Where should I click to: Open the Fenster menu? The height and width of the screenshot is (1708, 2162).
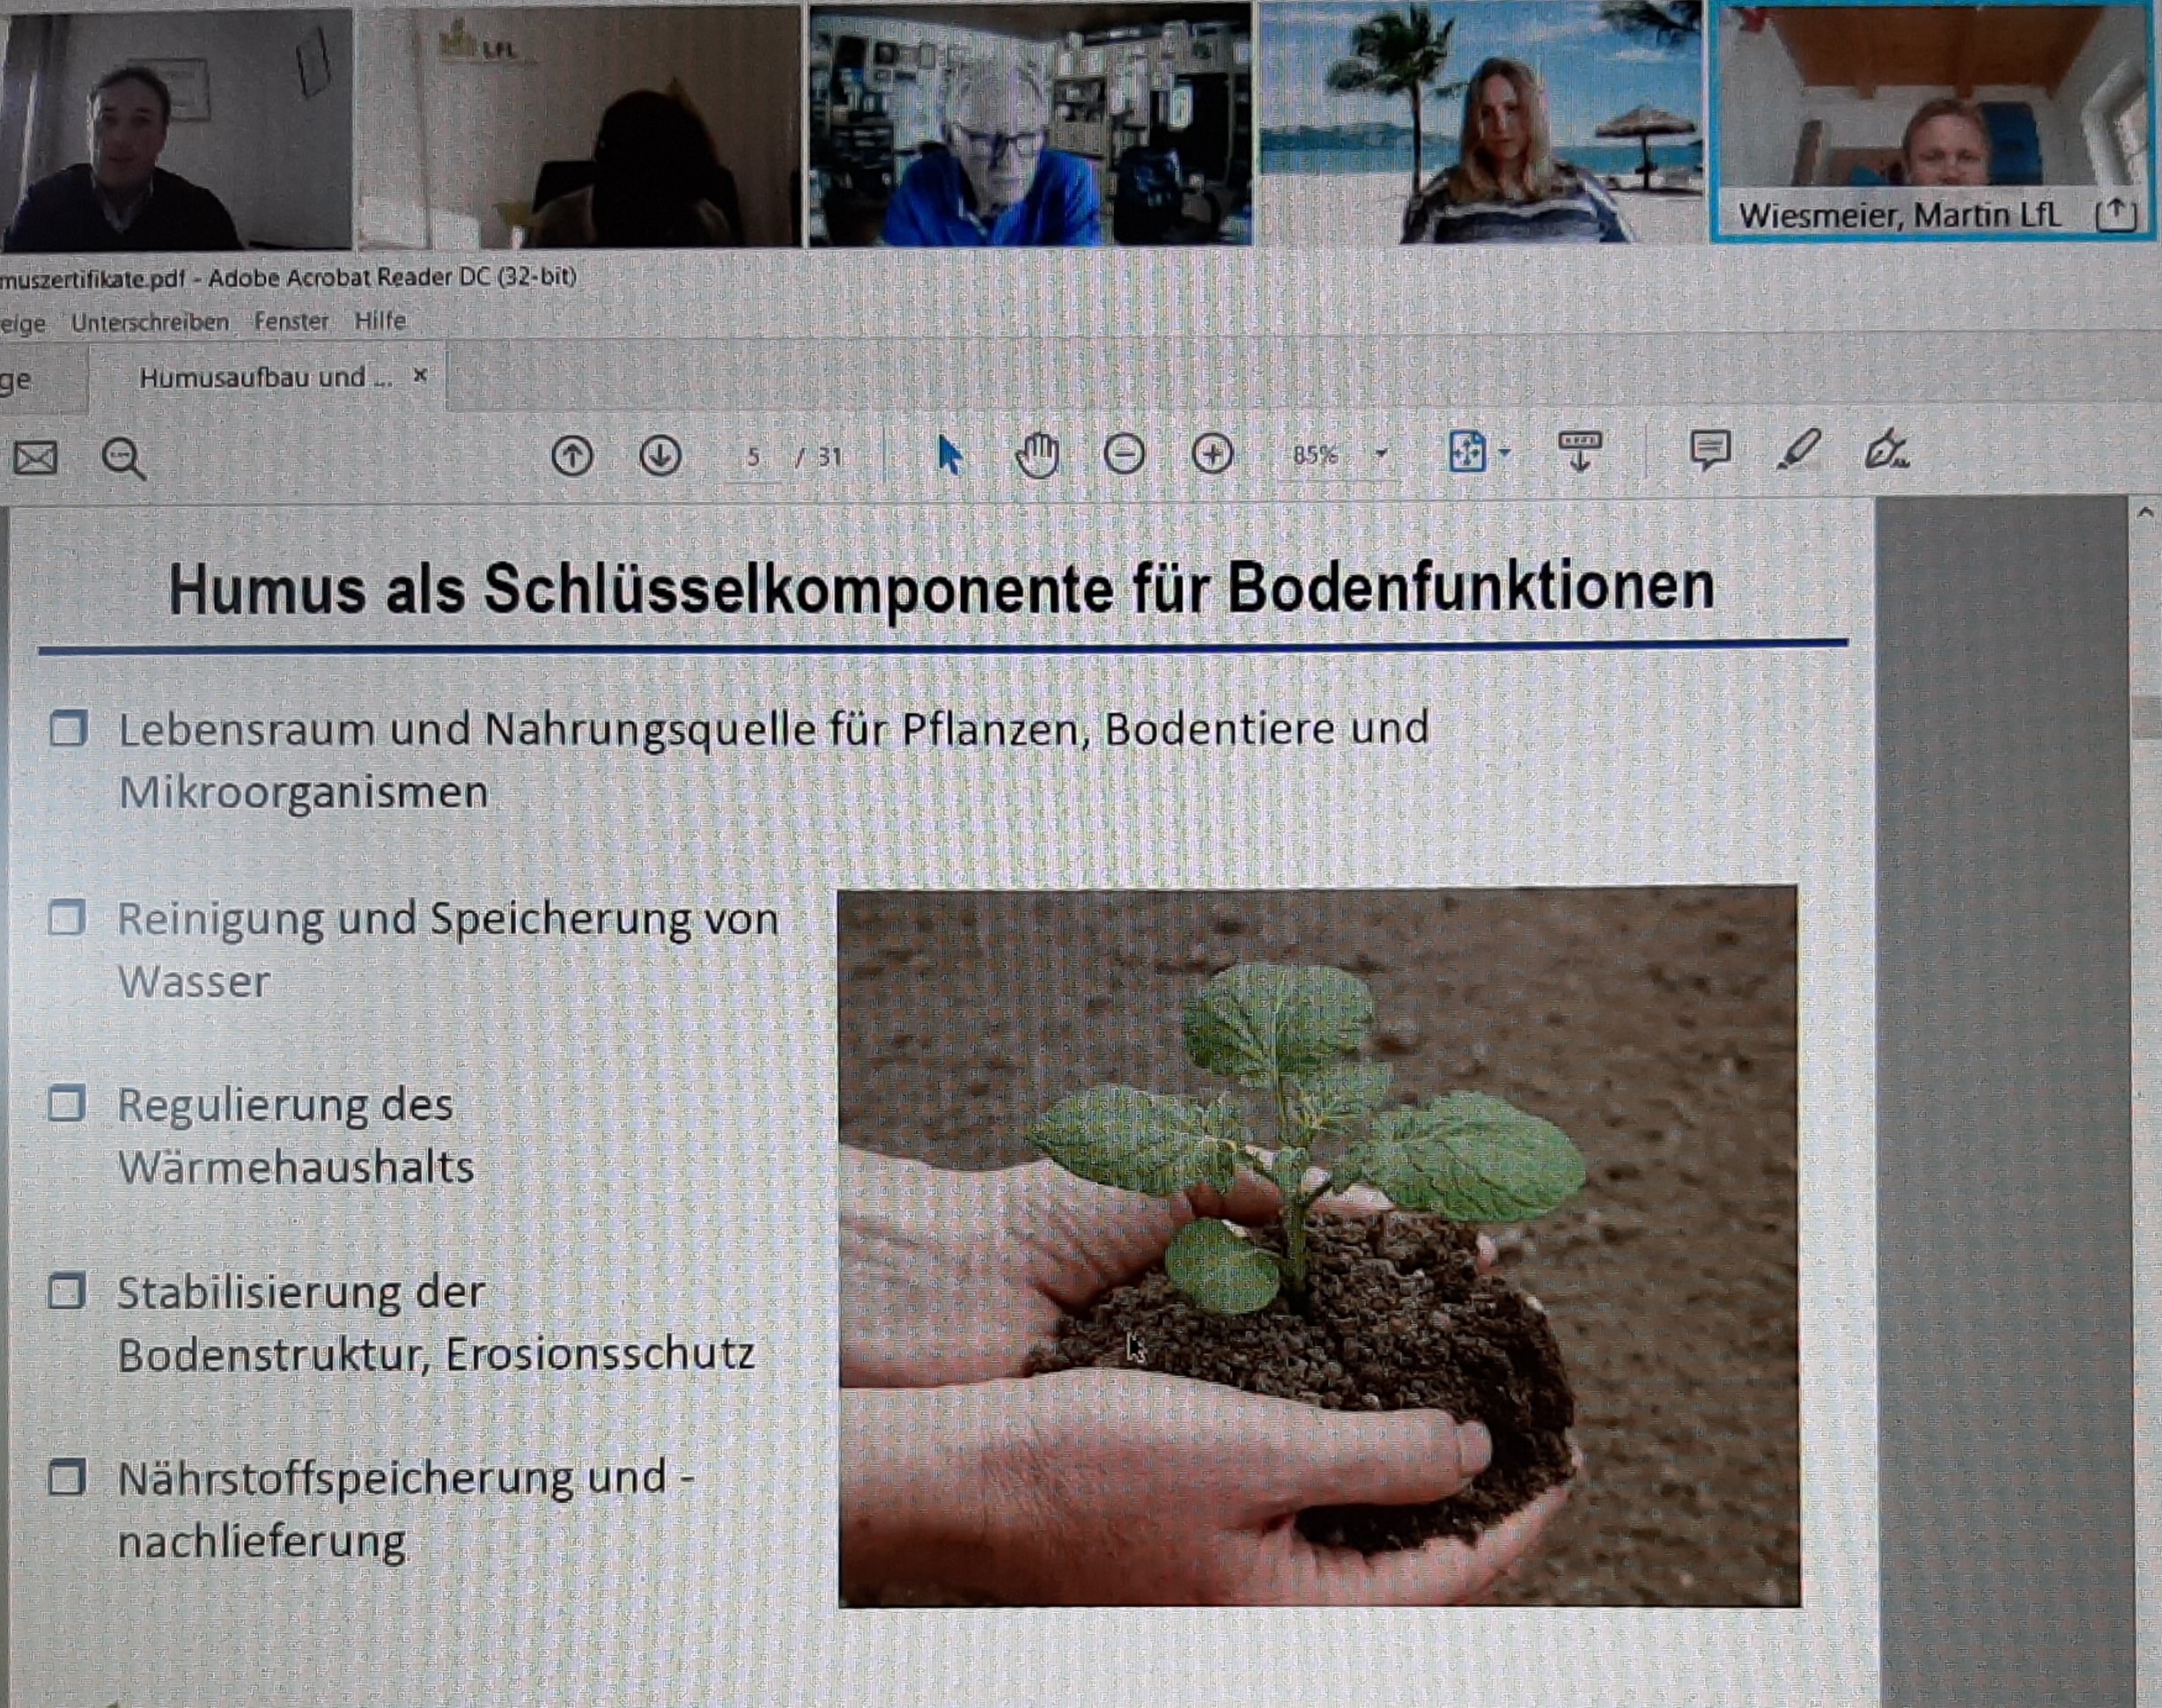(x=291, y=322)
